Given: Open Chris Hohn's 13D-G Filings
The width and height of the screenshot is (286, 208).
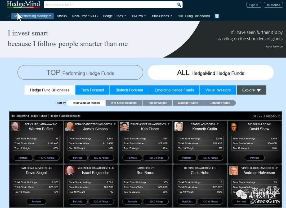Looking at the screenshot, I should pyautogui.click(x=210, y=202).
